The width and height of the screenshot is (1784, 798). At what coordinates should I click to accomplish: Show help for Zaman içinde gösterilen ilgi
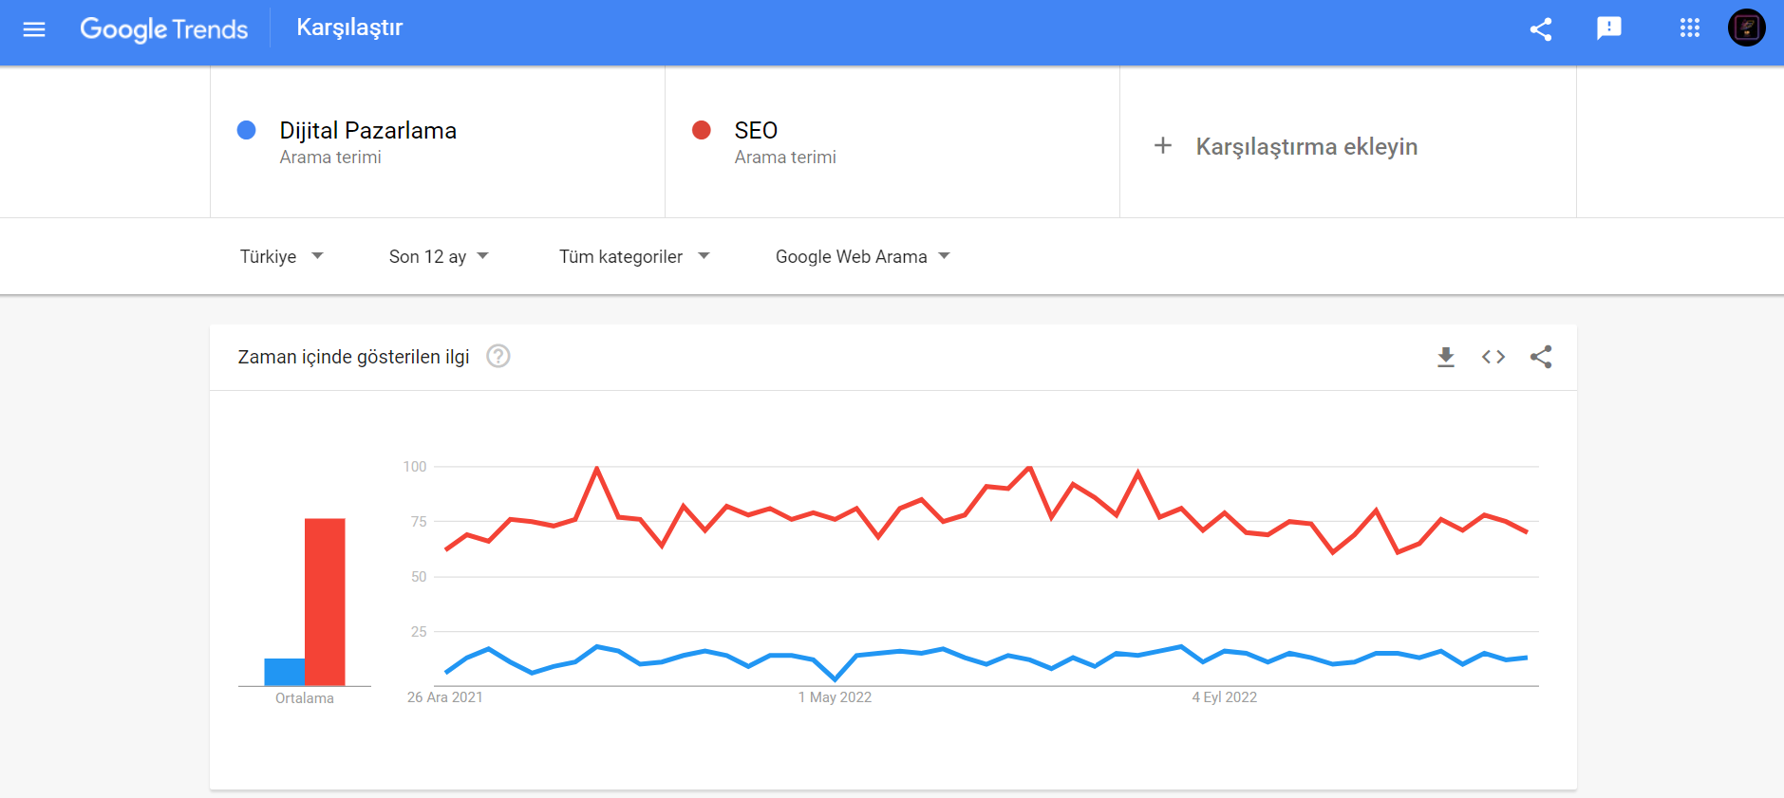point(498,357)
